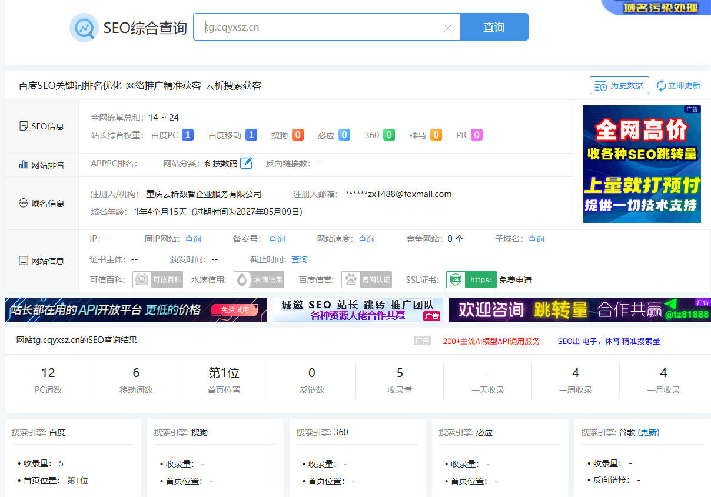The image size is (711, 497).
Task: Click the 反链数 value 0
Action: pyautogui.click(x=312, y=373)
